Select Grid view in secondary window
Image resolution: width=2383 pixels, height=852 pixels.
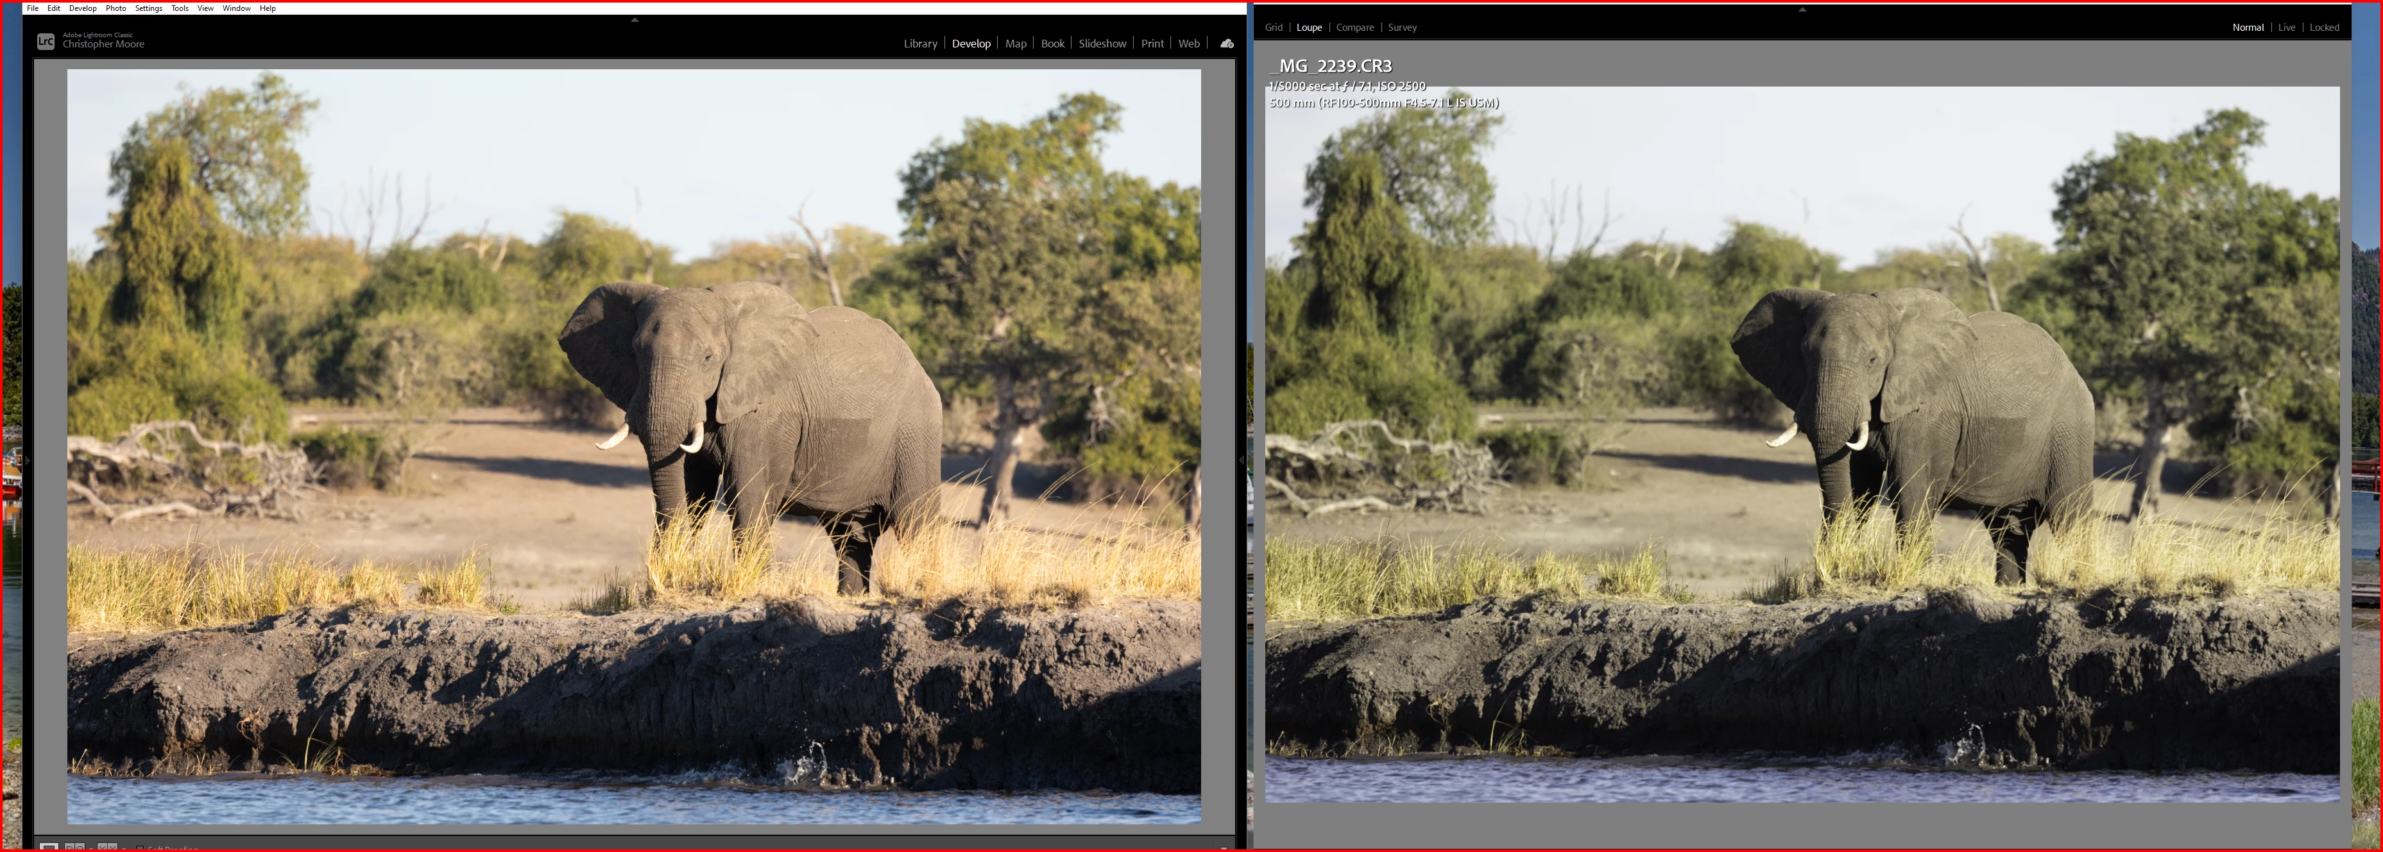tap(1273, 28)
